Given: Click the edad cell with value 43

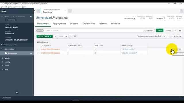Looking at the screenshot, I should click(107, 49).
